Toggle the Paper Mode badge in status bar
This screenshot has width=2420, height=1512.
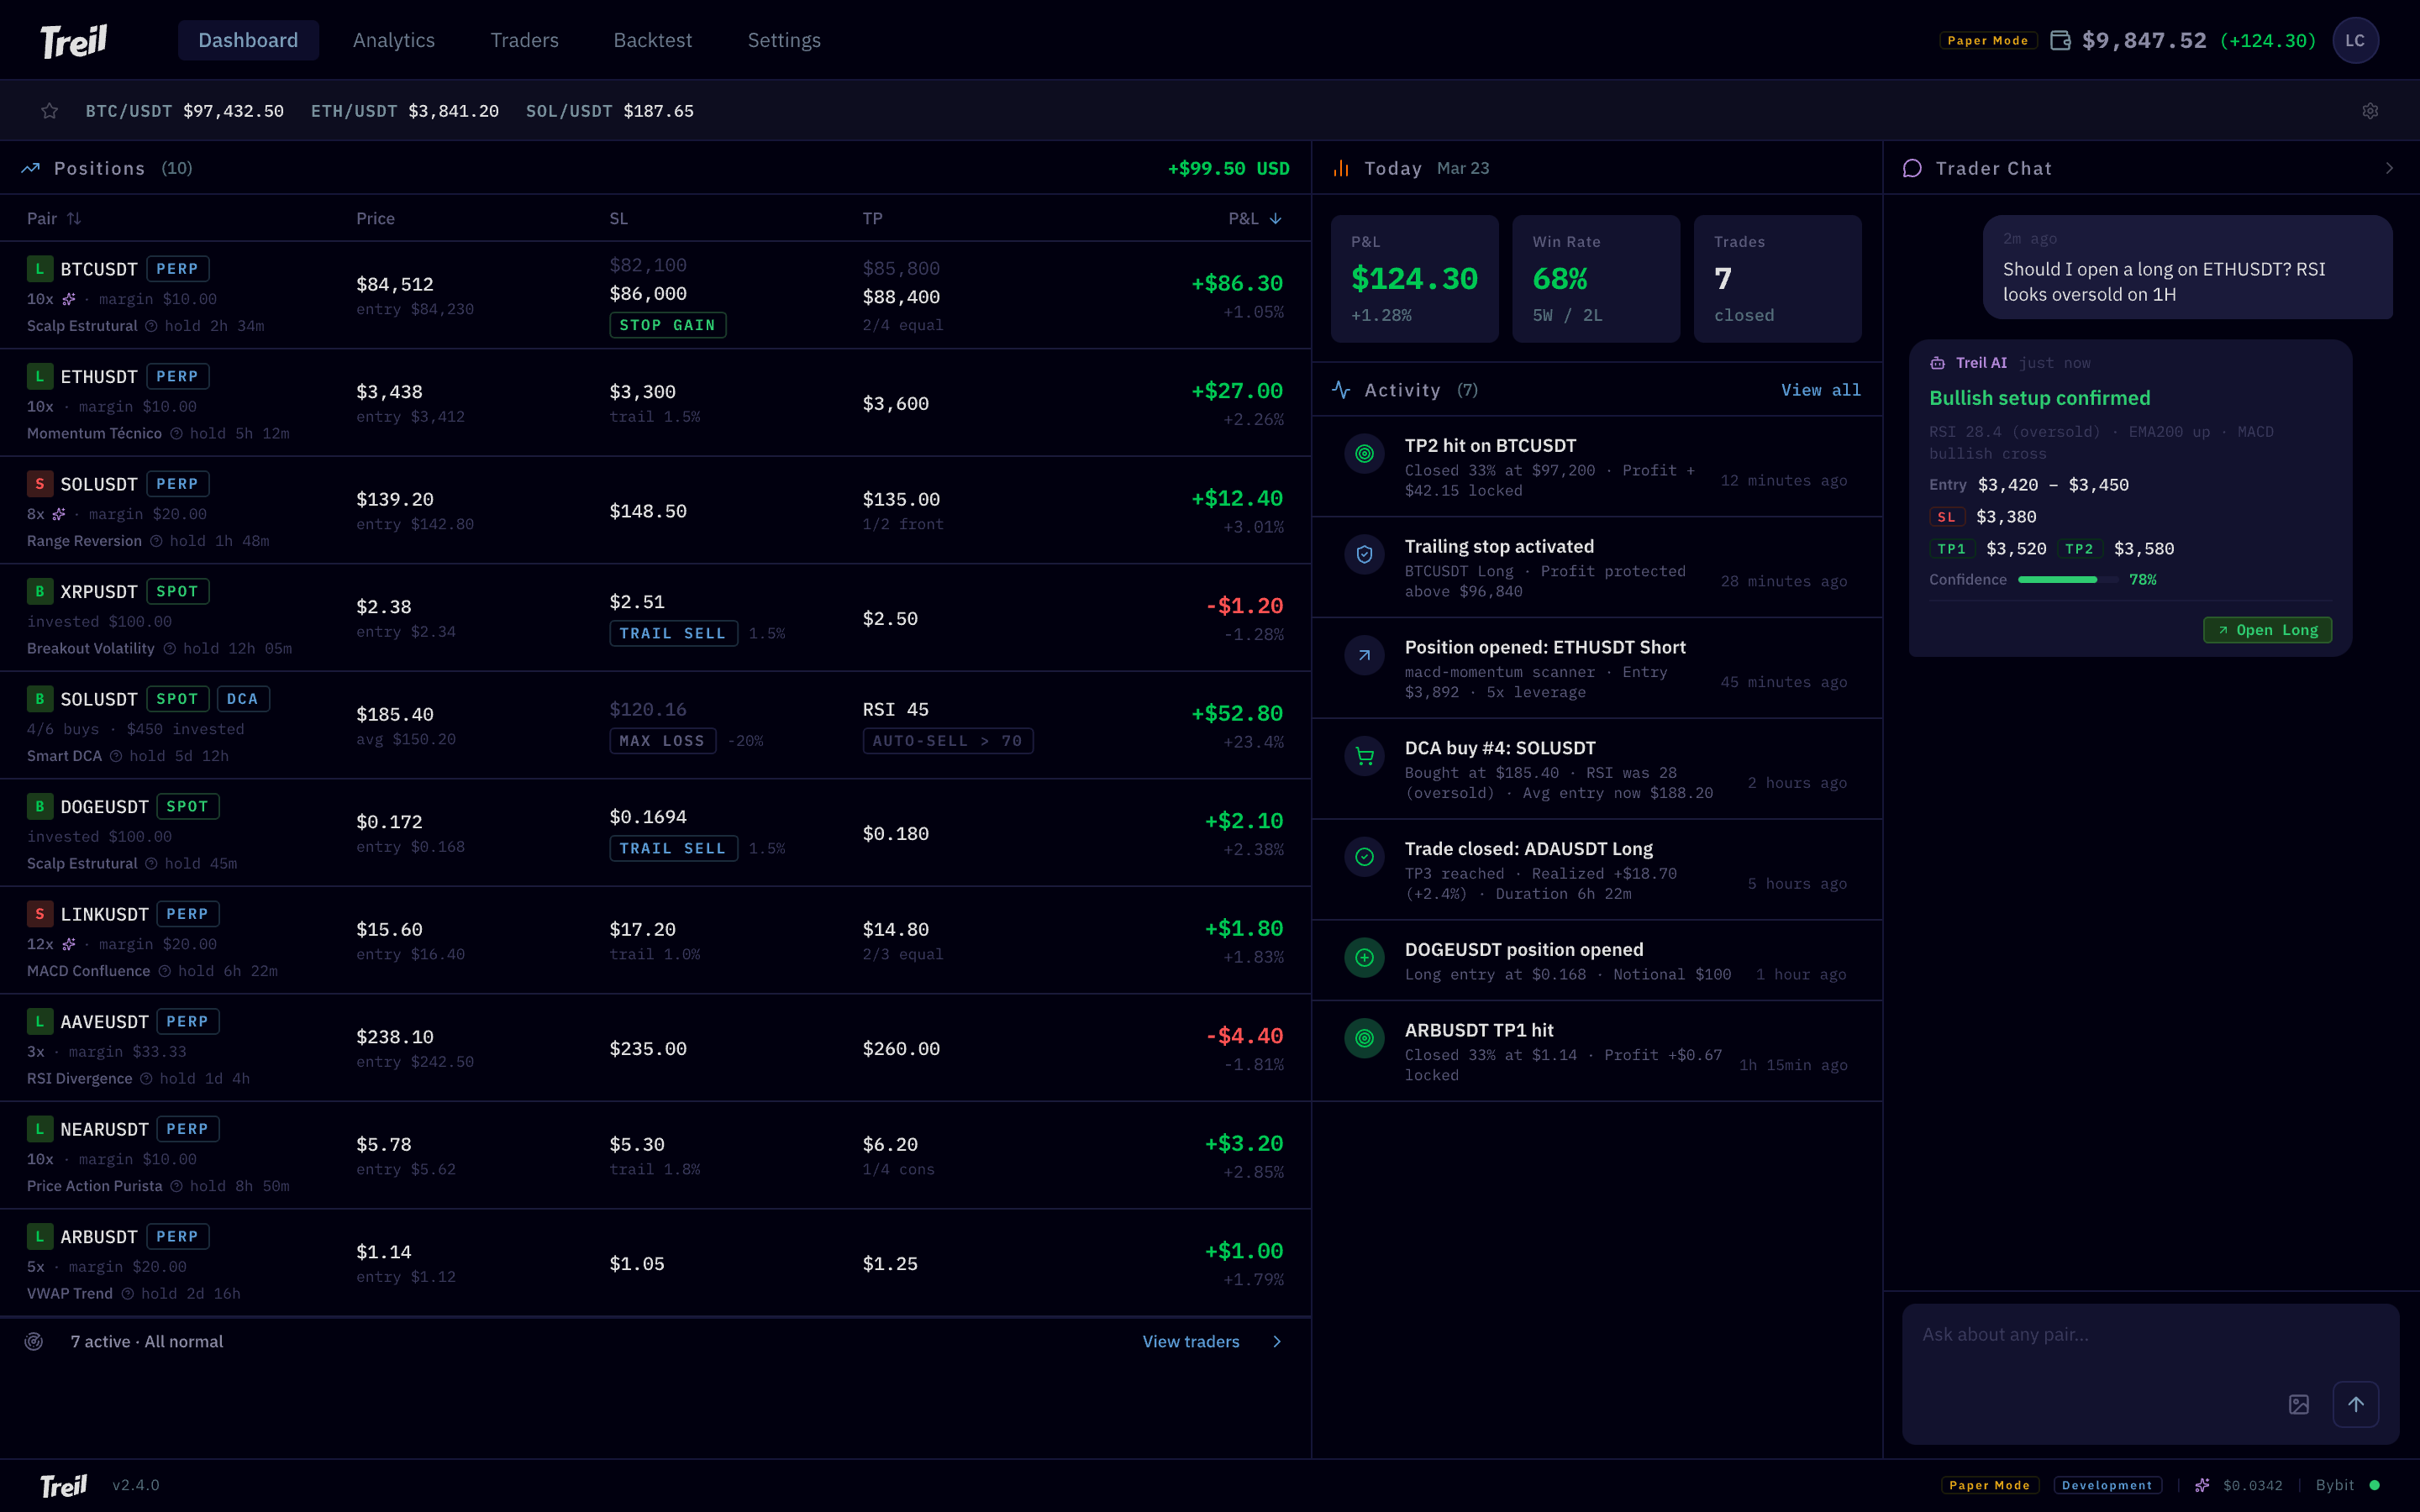(x=1989, y=1485)
